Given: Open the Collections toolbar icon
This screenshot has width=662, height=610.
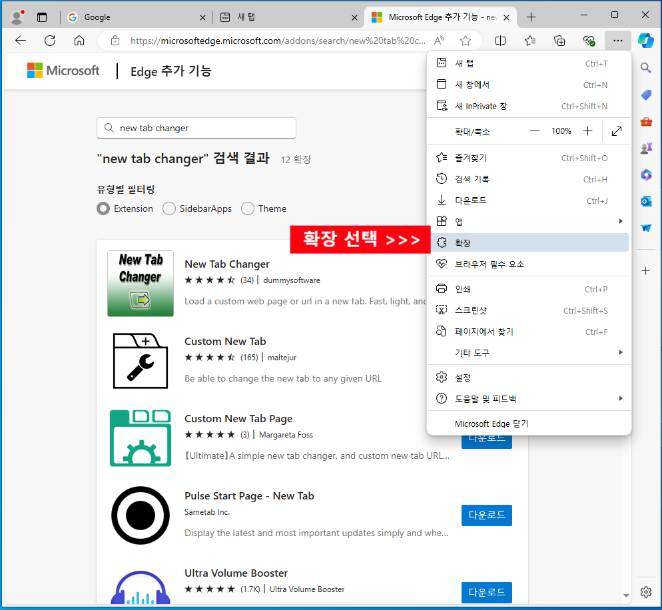Looking at the screenshot, I should tap(559, 41).
